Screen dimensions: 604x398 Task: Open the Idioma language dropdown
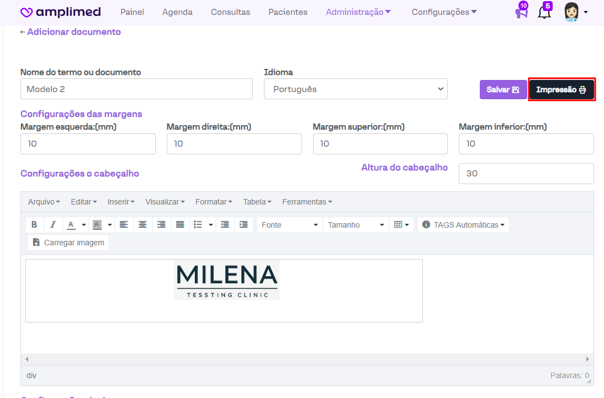(356, 89)
